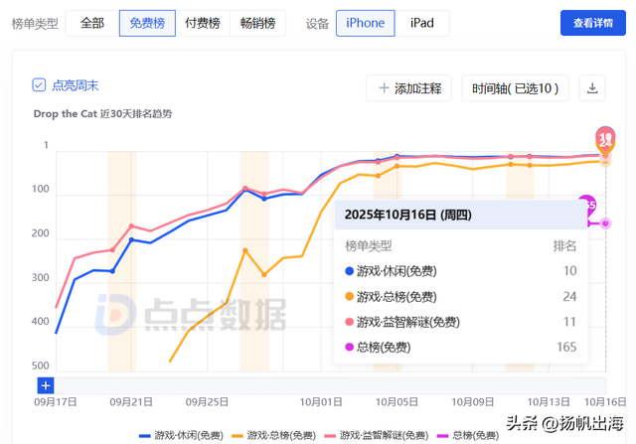Click the 查看详情 button
This screenshot has height=444, width=636.
[x=593, y=23]
